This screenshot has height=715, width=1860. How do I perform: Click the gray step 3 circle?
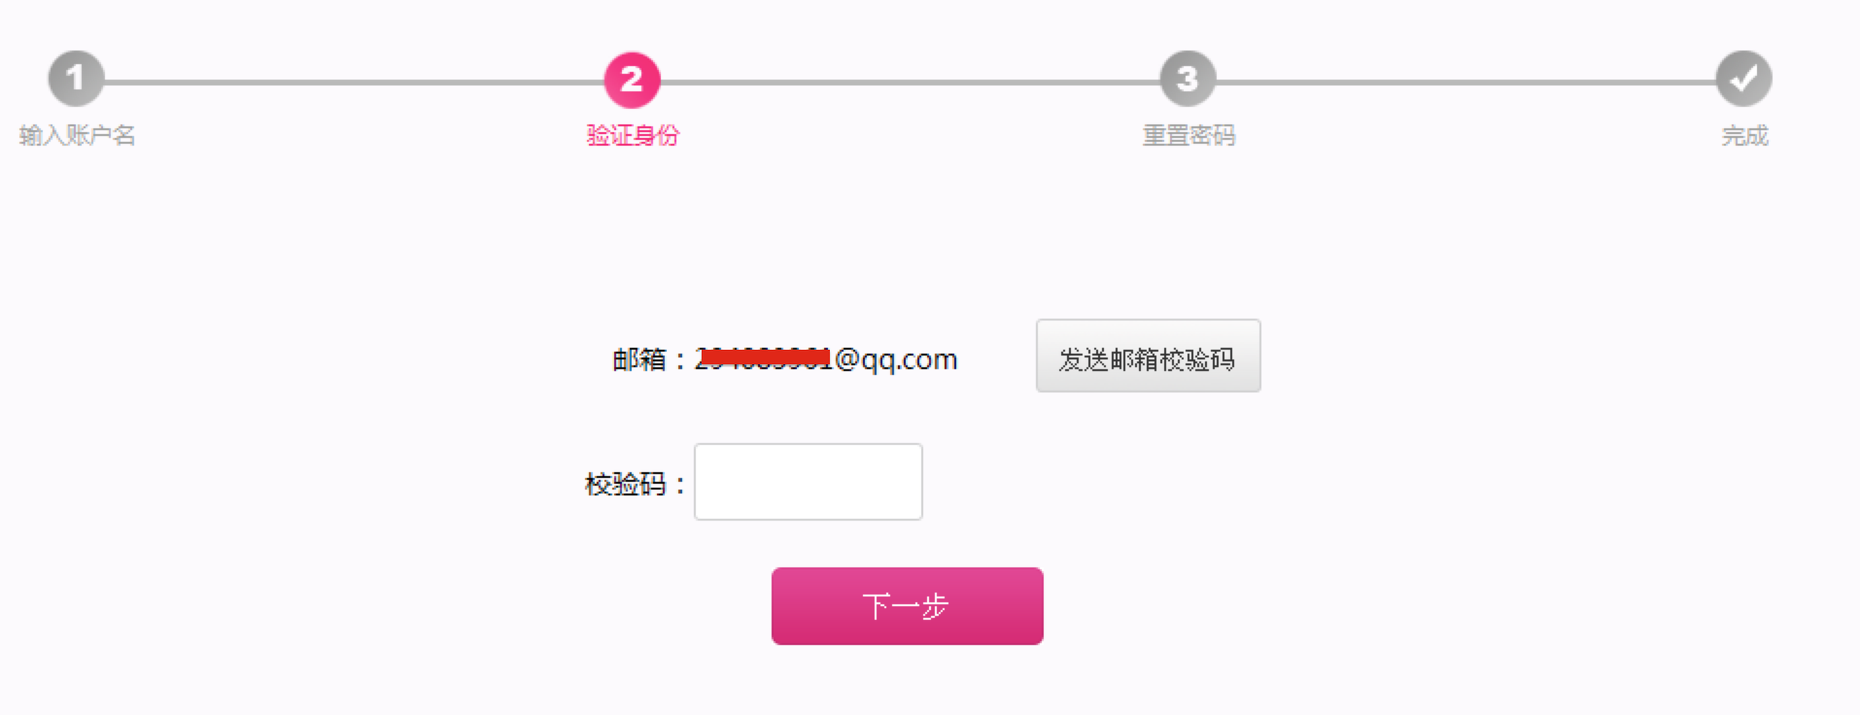point(1188,79)
